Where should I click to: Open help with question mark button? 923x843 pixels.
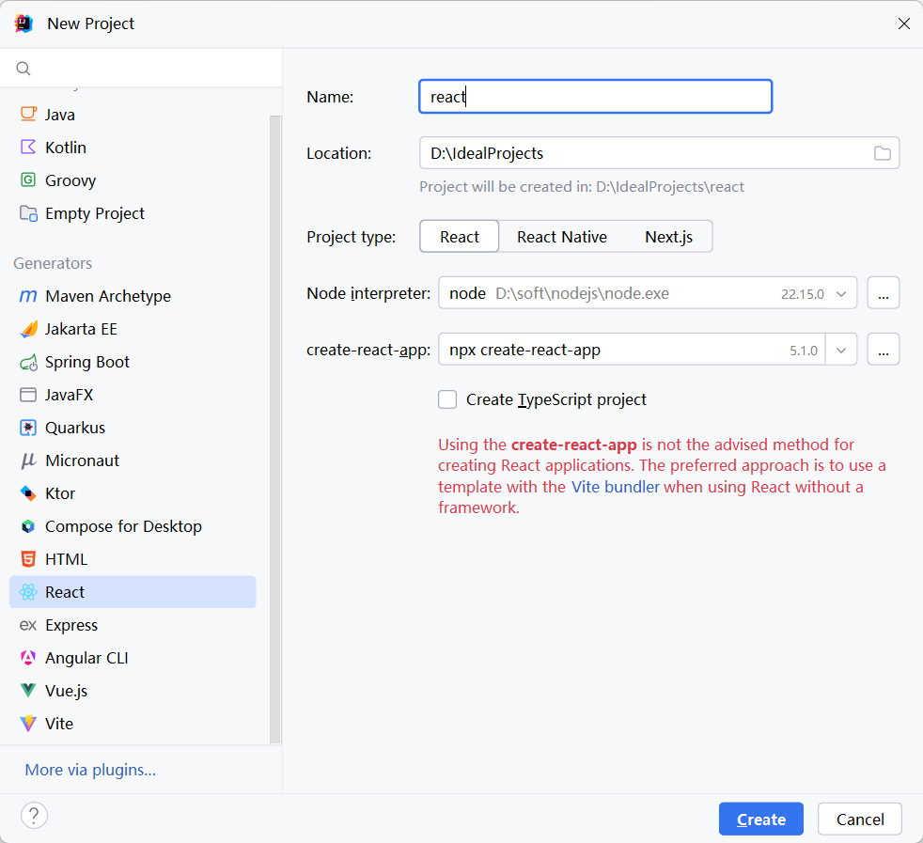pos(34,816)
